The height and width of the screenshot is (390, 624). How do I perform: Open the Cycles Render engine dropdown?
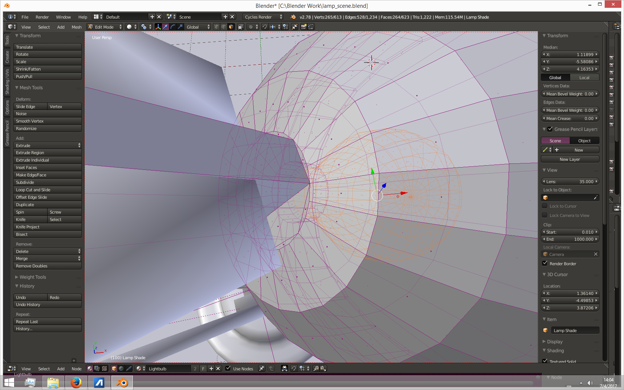[x=263, y=17]
